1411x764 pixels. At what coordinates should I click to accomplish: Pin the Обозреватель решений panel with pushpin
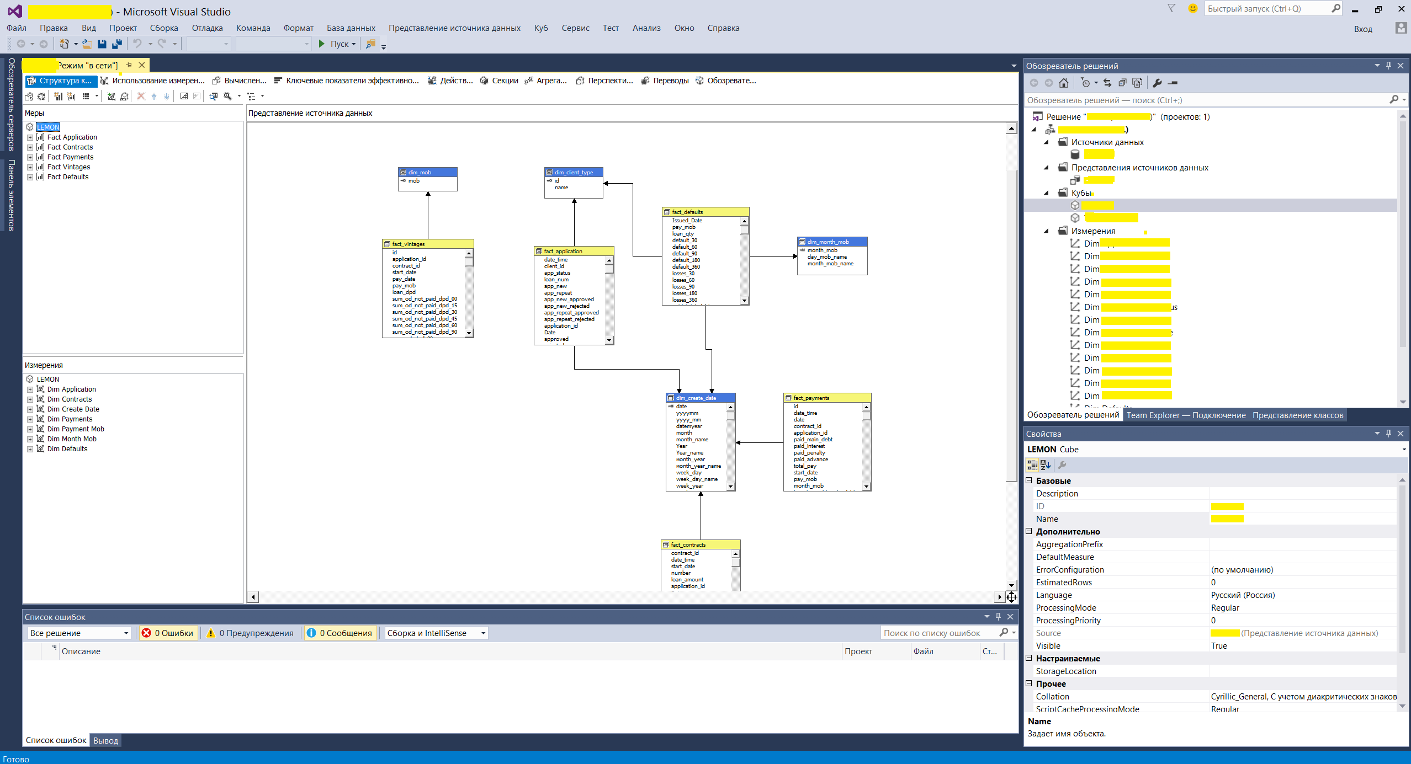(x=1388, y=66)
